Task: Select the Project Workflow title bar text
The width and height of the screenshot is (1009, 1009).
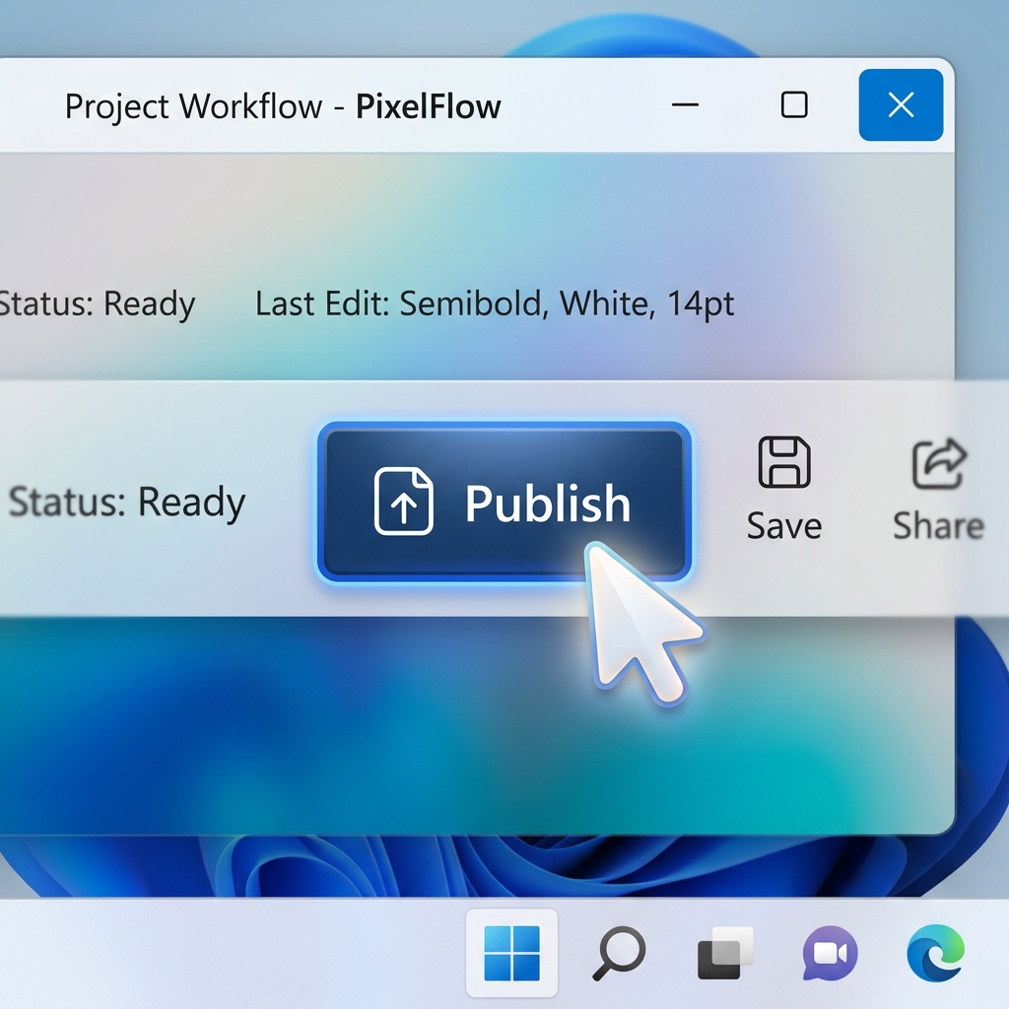Action: pos(192,106)
